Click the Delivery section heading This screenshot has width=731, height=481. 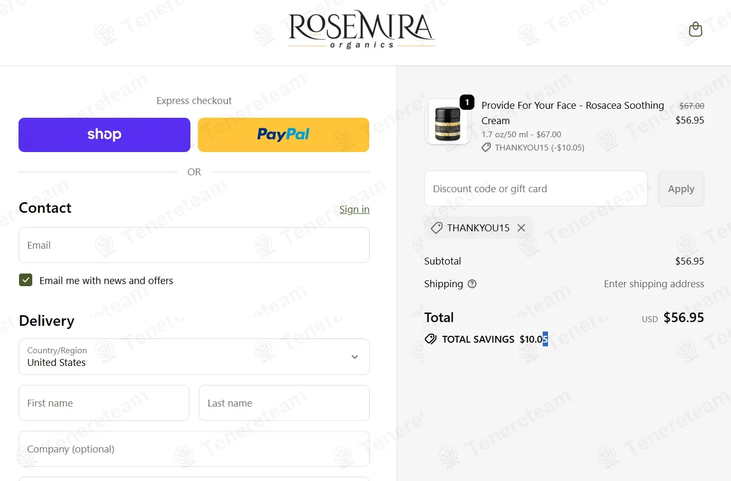click(x=47, y=321)
